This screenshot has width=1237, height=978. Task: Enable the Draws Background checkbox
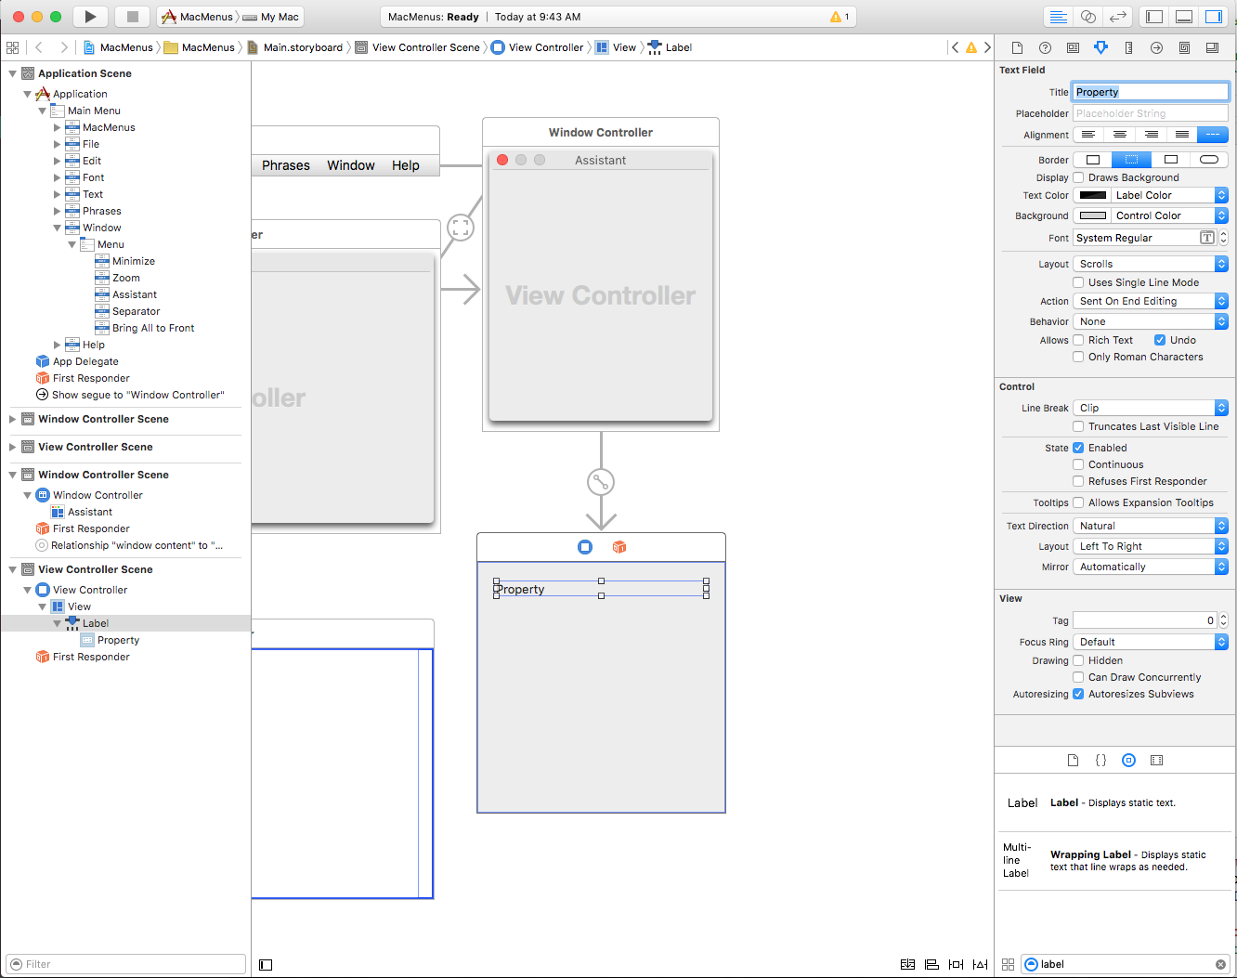(1078, 177)
